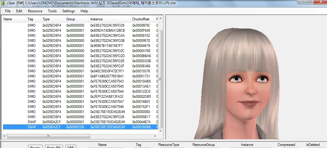
Task: Sort list by the Group column header
Action: 77,19
